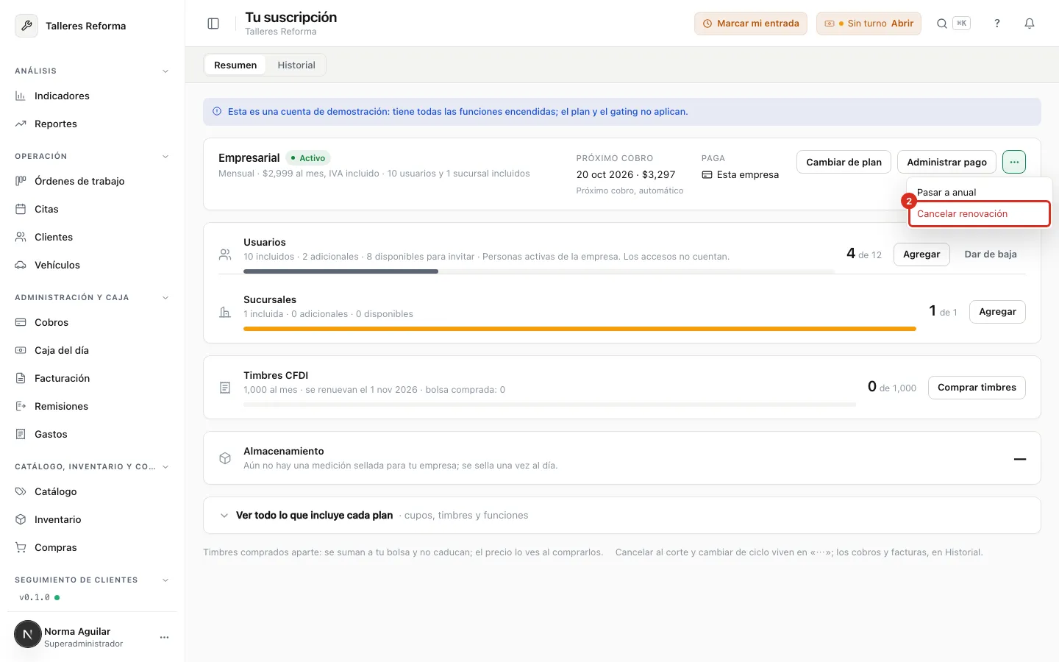The image size is (1059, 662).
Task: Toggle the sidebar panel icon
Action: pyautogui.click(x=213, y=24)
